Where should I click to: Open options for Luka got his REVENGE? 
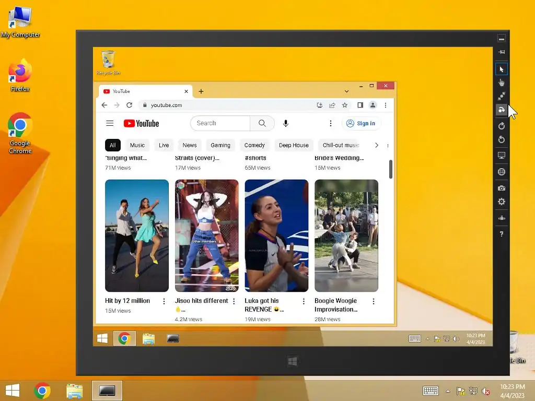tap(304, 301)
